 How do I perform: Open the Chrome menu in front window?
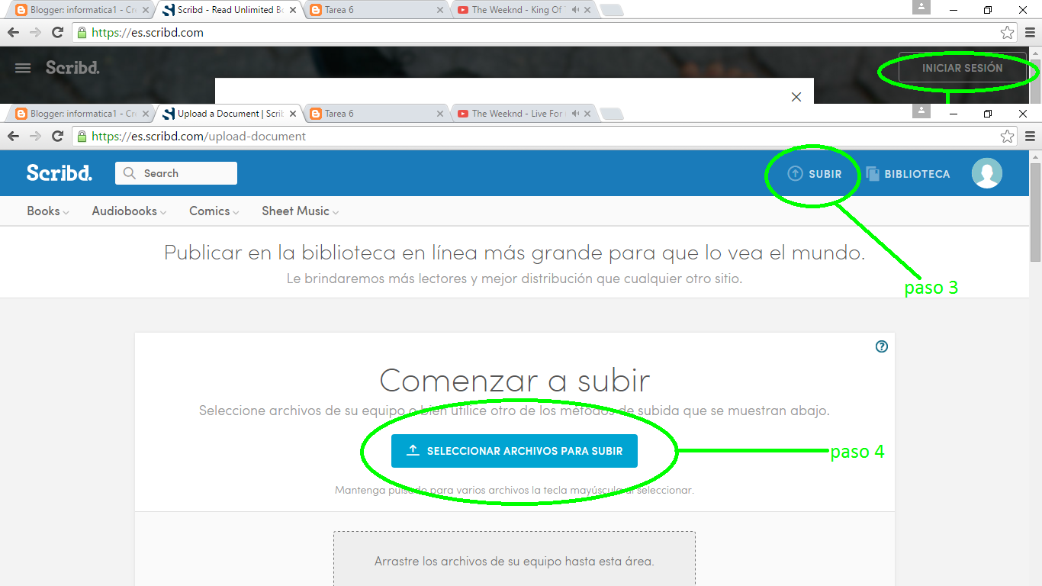tap(1030, 137)
